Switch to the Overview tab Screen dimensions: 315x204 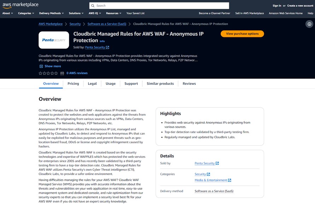[x=51, y=83]
